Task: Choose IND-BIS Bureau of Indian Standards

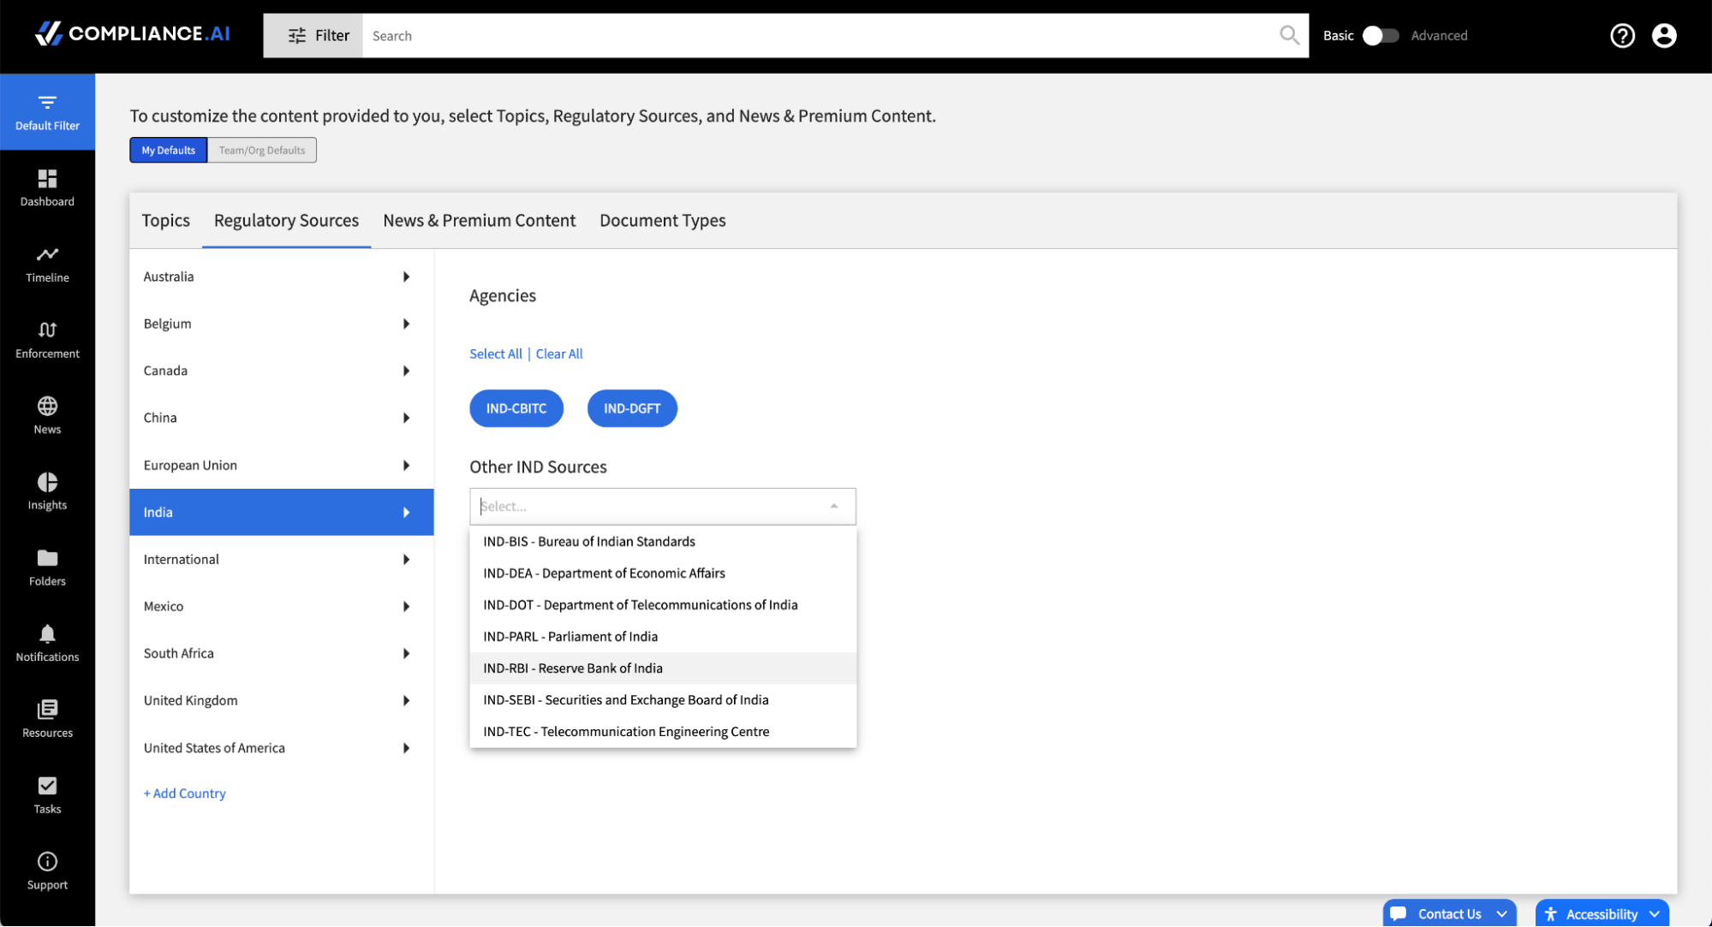Action: (x=663, y=541)
